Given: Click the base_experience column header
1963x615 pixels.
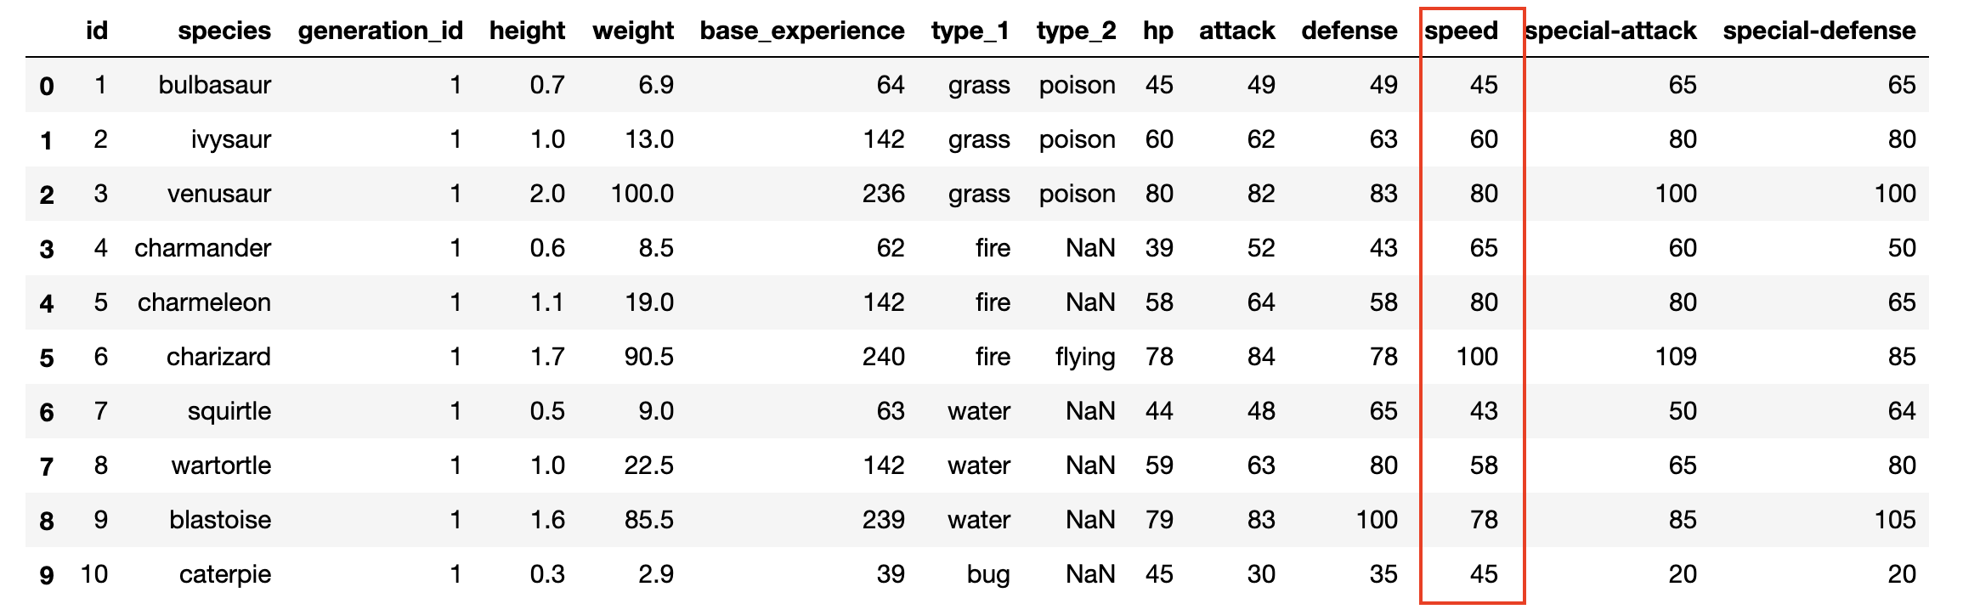Looking at the screenshot, I should [801, 31].
